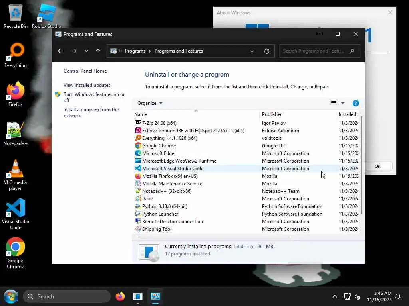This screenshot has width=409, height=306.
Task: Go forward in Programs and Features
Action: (74, 51)
